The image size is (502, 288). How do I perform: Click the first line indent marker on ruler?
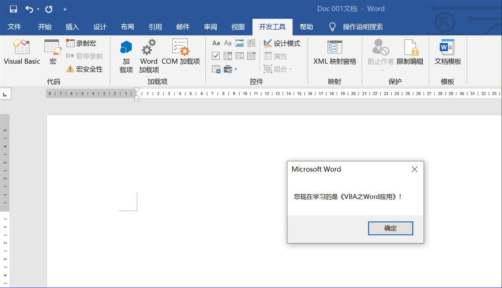[136, 90]
